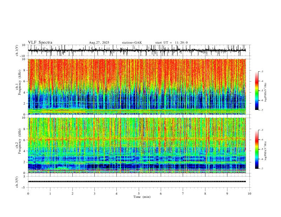Viewport: 281px width, 217px height.
Task: Click the ch.2 spectrogram panel
Action: (137, 145)
